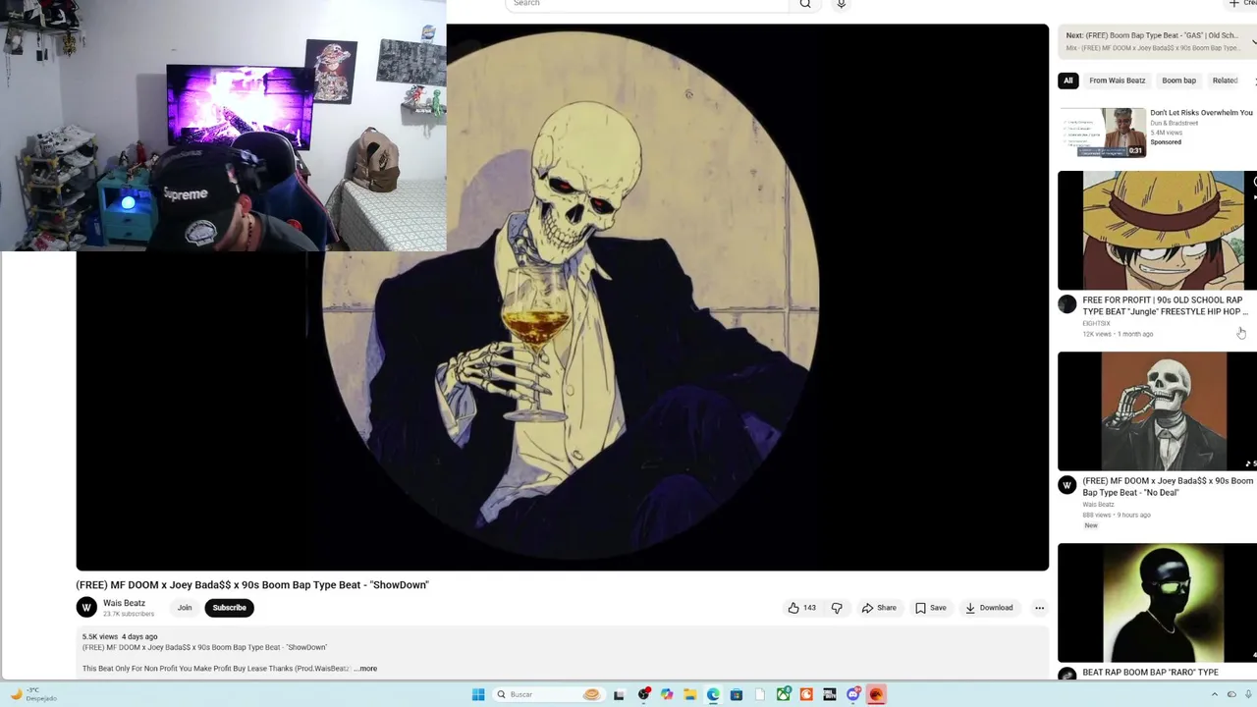Viewport: 1257px width, 707px height.
Task: Open File Explorer from the taskbar
Action: pos(690,694)
